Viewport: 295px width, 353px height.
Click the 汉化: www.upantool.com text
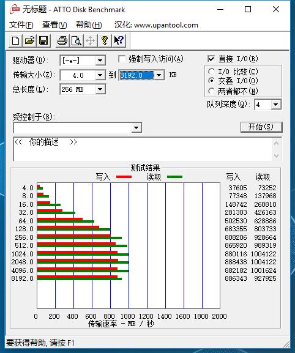tap(156, 24)
